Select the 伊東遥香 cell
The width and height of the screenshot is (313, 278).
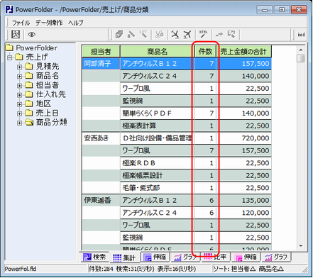click(101, 201)
